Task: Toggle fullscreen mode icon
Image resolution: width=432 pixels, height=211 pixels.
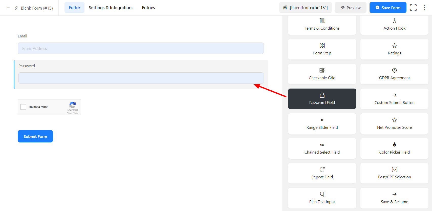Action: [x=413, y=8]
